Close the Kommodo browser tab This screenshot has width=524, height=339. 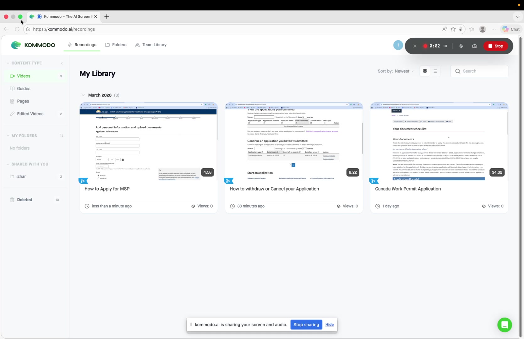[x=96, y=17]
